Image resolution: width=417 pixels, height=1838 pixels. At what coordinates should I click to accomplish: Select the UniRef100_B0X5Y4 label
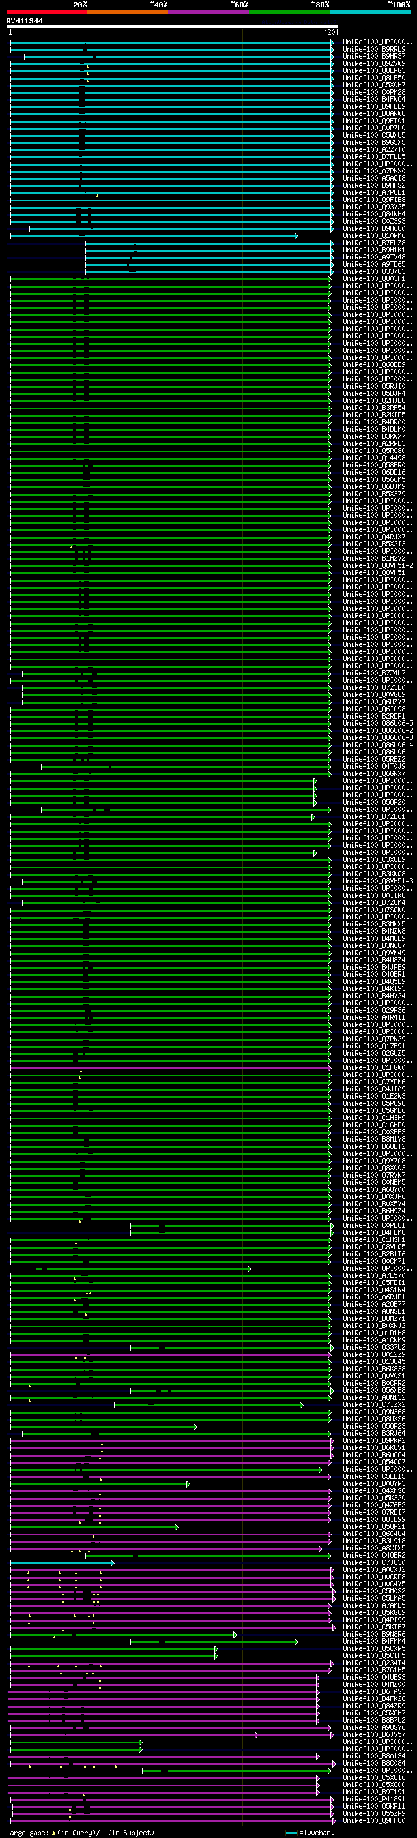click(x=374, y=1204)
